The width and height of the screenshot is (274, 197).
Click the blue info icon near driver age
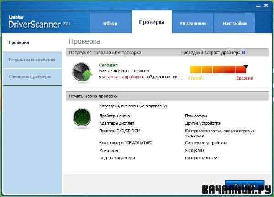click(243, 52)
